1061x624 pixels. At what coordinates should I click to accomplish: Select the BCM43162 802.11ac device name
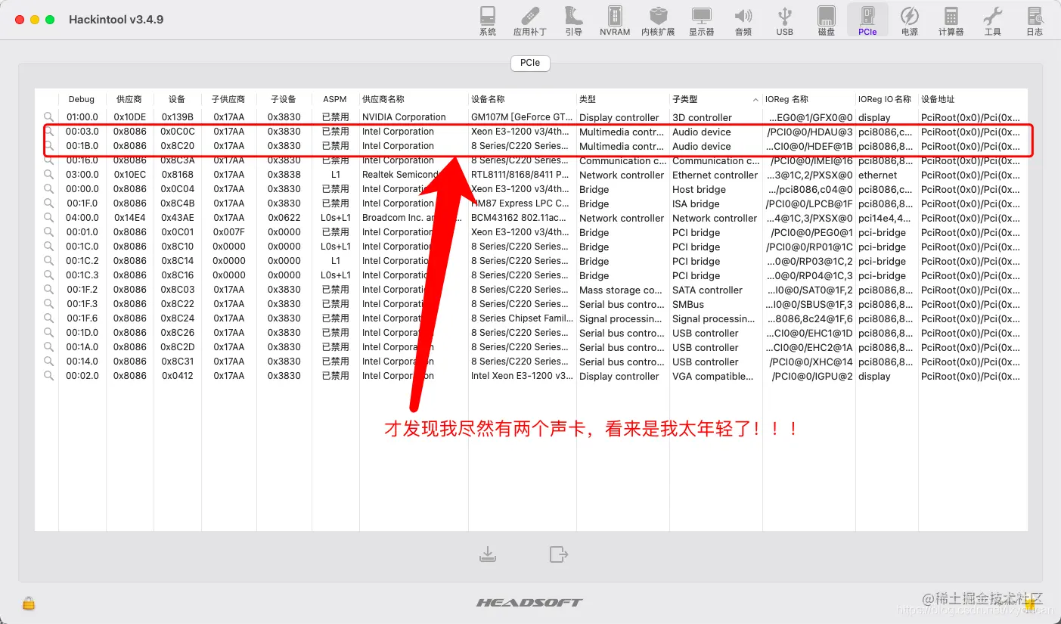(520, 218)
